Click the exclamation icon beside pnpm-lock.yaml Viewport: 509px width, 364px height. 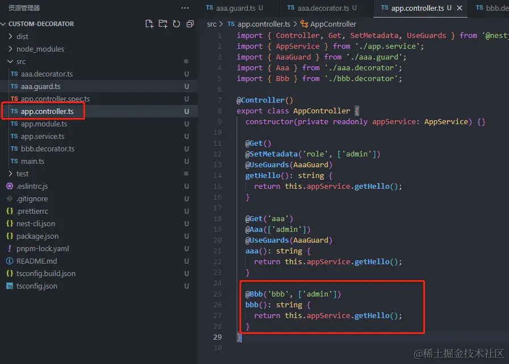pos(10,248)
